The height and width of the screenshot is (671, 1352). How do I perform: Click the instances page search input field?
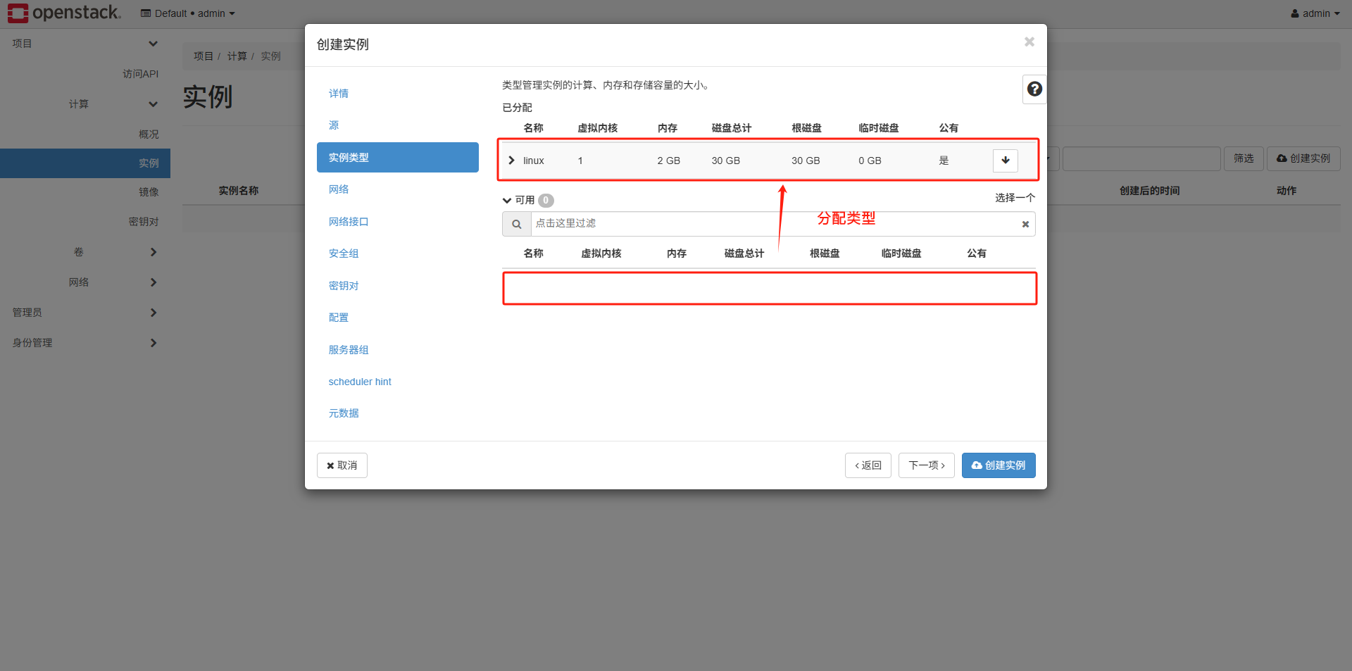(x=1141, y=159)
